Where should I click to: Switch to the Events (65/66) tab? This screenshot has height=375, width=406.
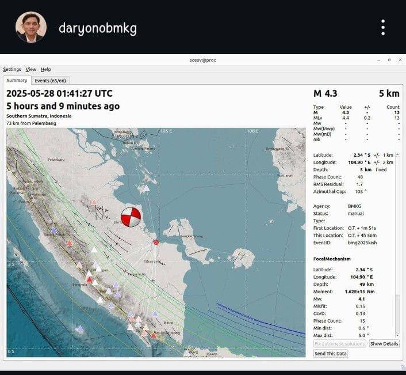pos(50,81)
